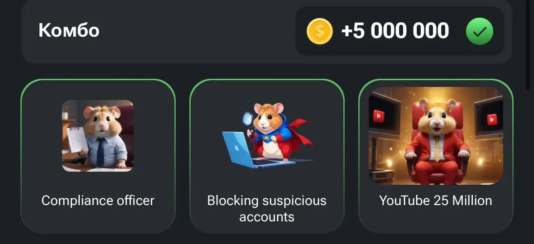Click the Комбо heading
534x244 pixels.
coord(69,30)
